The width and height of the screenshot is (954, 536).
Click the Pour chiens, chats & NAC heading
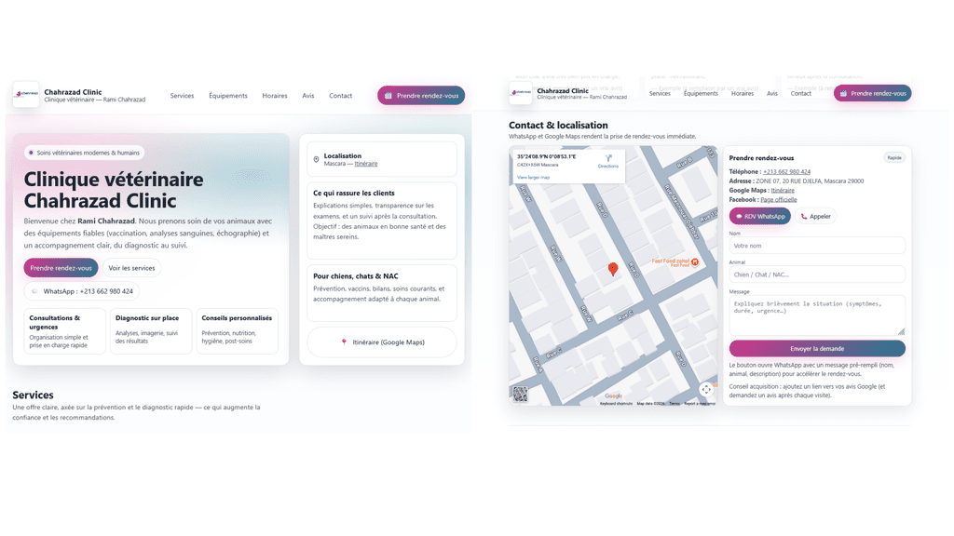[355, 275]
